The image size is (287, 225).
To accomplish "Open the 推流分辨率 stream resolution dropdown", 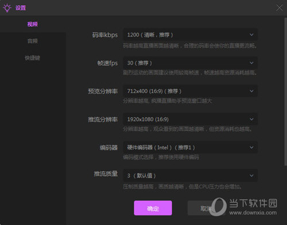I will [190, 119].
